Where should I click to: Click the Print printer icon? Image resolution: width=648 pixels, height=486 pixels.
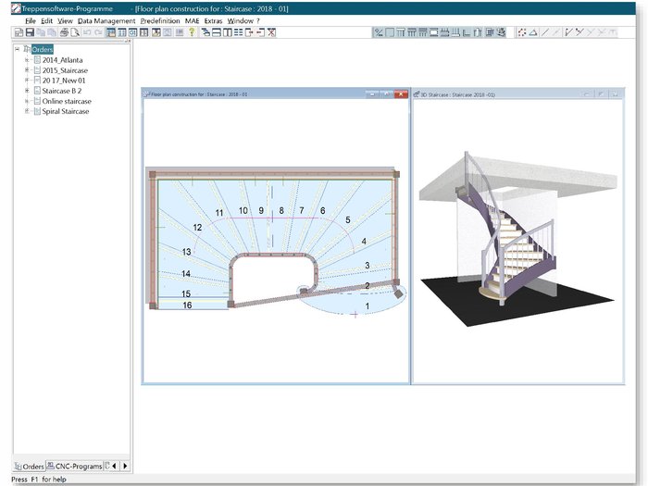[64, 32]
